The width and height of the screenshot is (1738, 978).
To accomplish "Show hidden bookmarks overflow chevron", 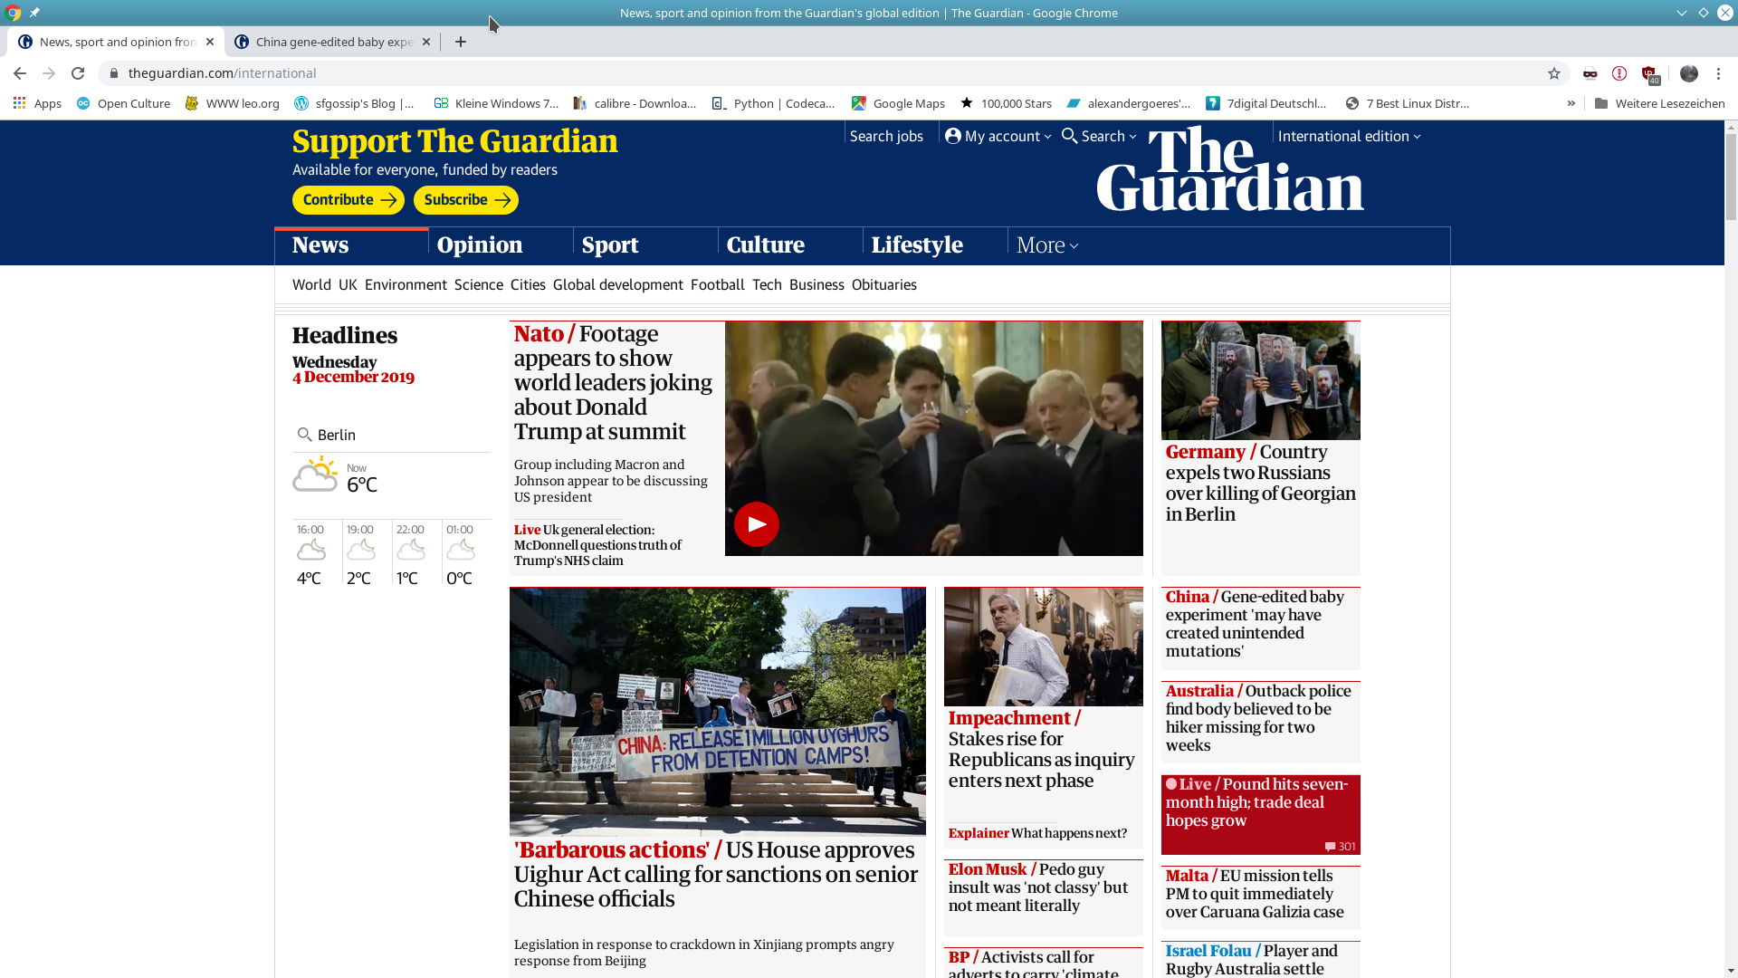I will click(x=1571, y=103).
